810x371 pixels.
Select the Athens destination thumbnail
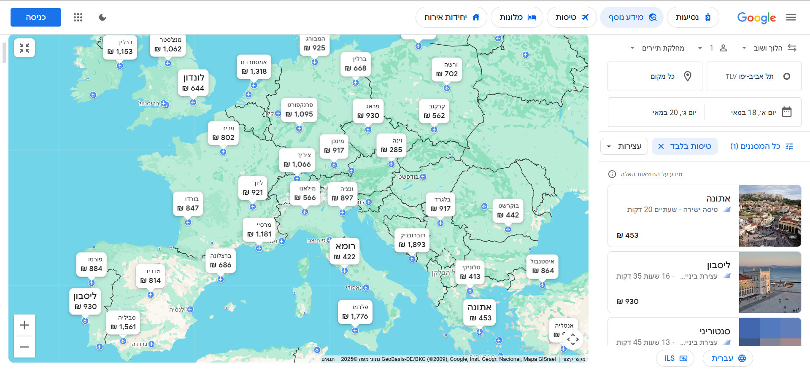770,216
